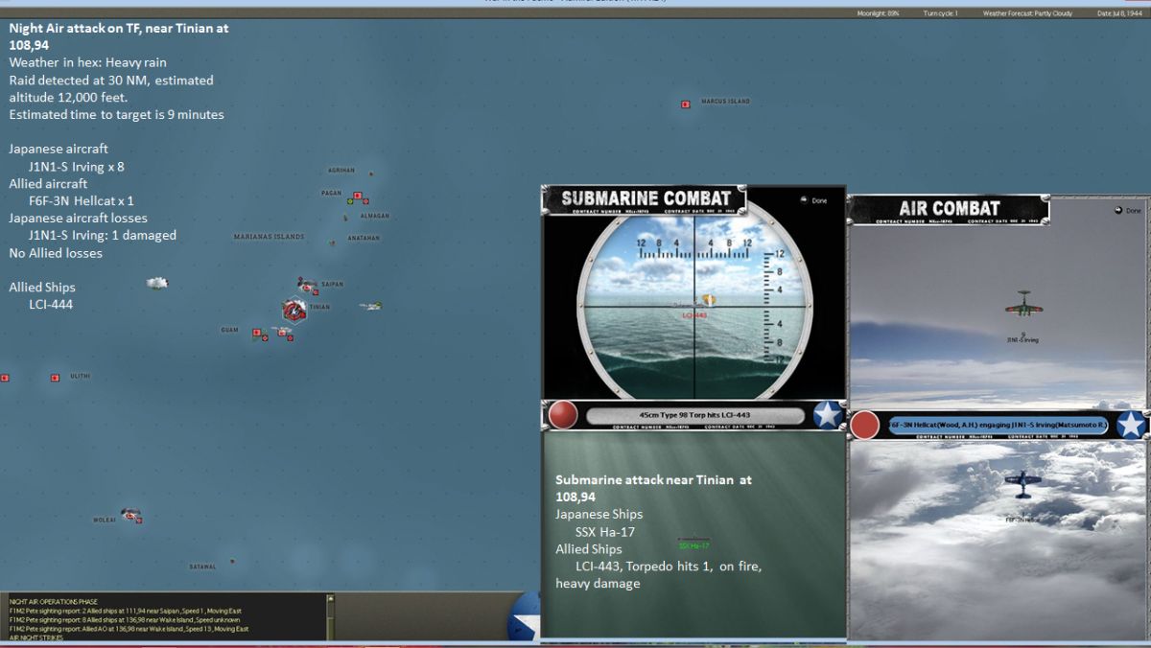Click the Hellcat engaging Irving message bar
Screen dimensions: 1151x648
coord(998,425)
